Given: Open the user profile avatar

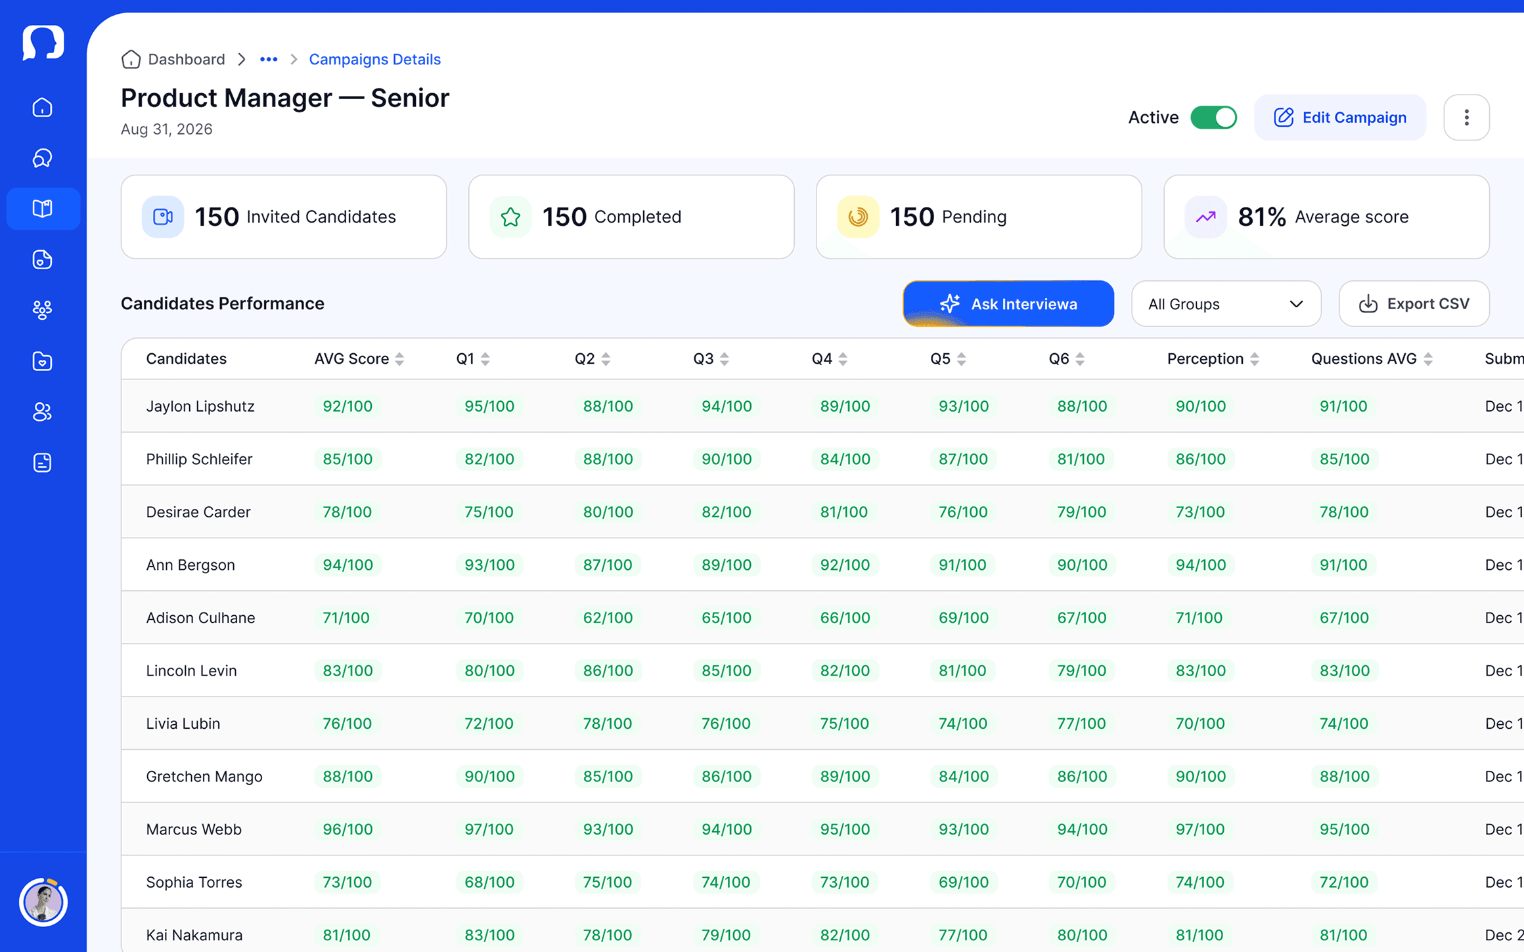Looking at the screenshot, I should coord(43,902).
